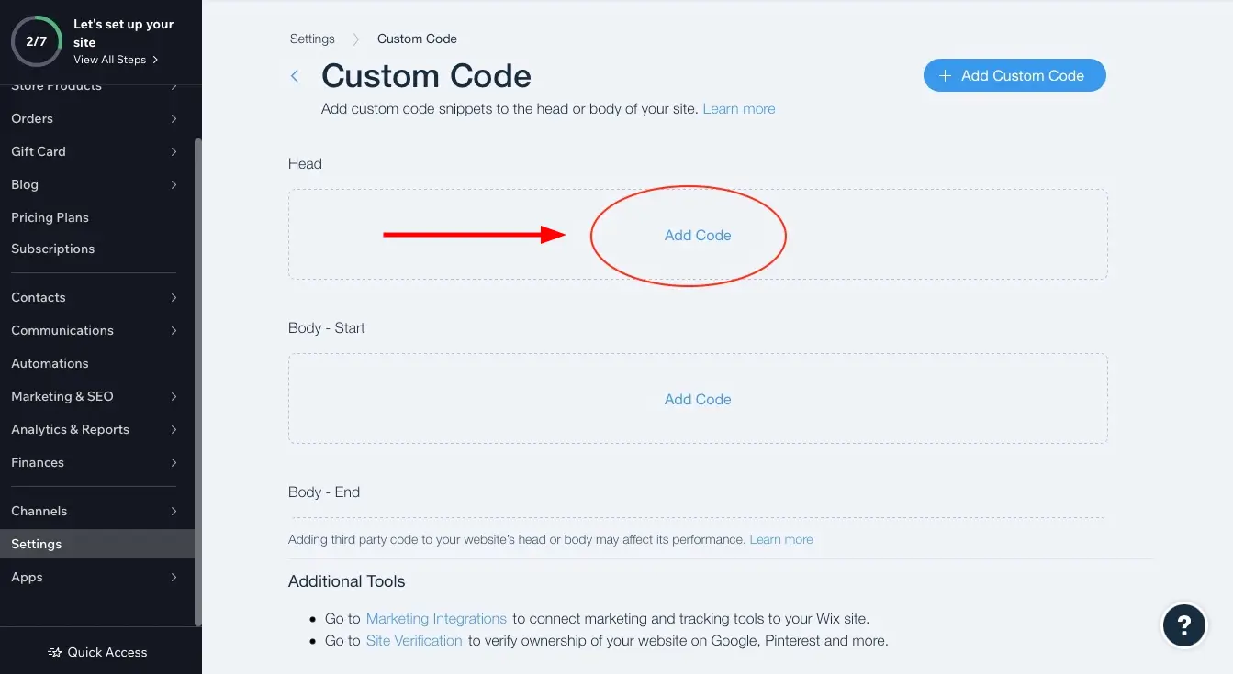Click Settings in the breadcrumb trail
This screenshot has height=674, width=1233.
click(x=311, y=39)
